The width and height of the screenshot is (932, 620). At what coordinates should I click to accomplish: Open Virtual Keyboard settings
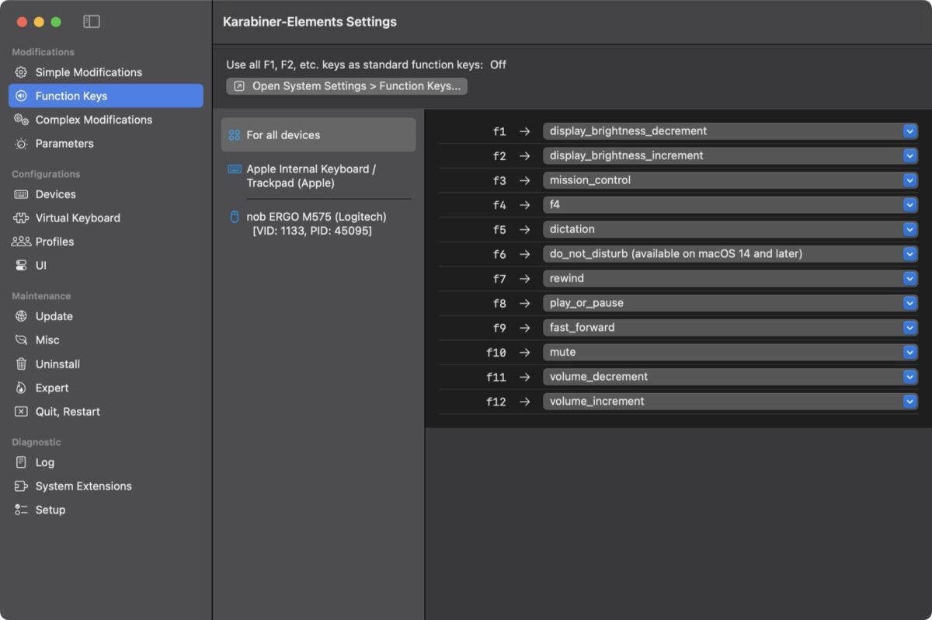(x=106, y=218)
